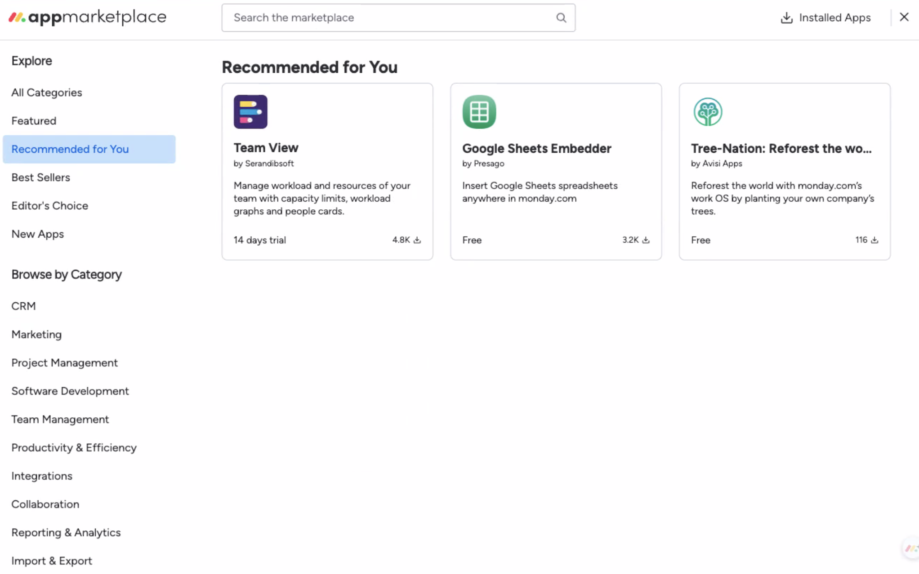Open the Google Sheets Embedder title

536,148
